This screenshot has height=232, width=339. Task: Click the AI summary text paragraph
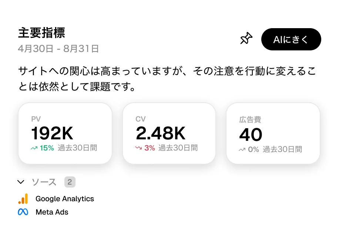click(167, 79)
